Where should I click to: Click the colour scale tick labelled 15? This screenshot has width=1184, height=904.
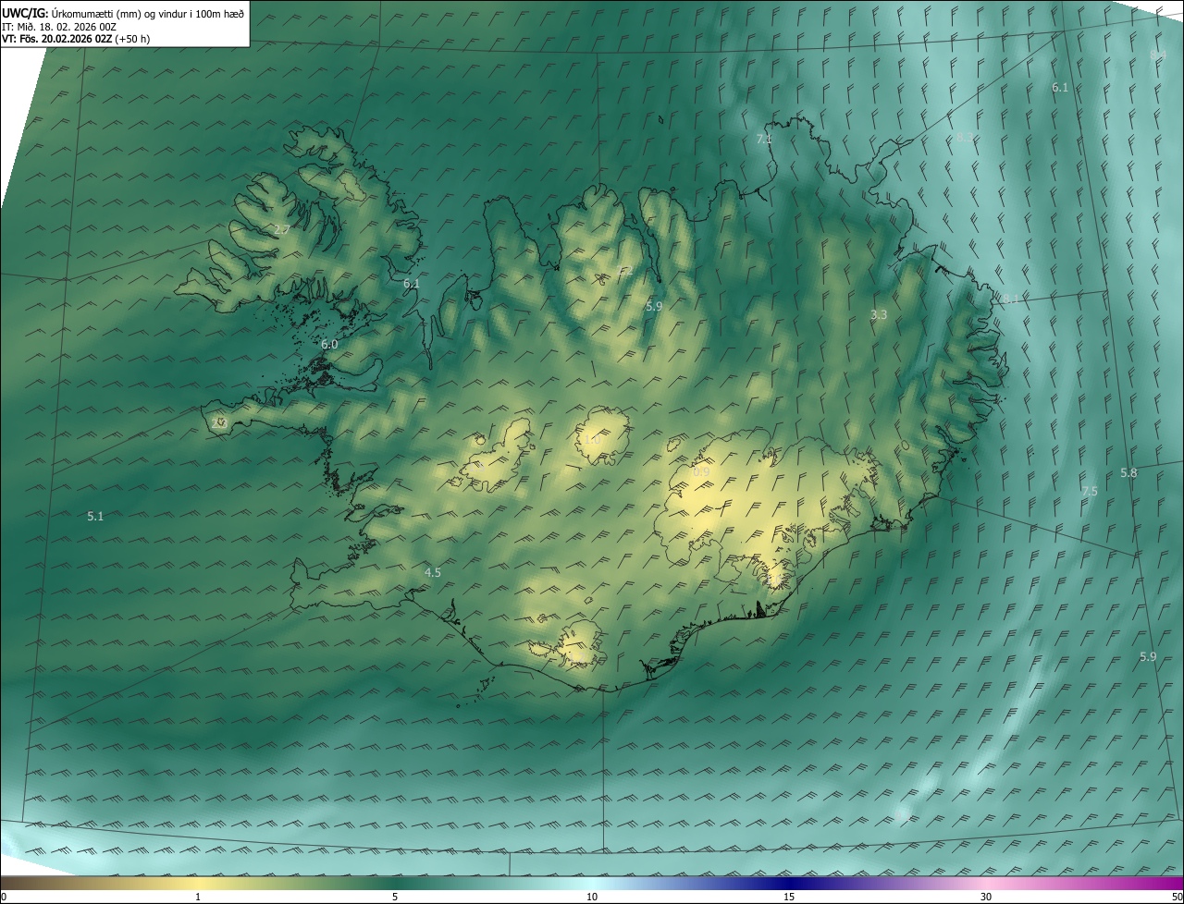point(789,897)
